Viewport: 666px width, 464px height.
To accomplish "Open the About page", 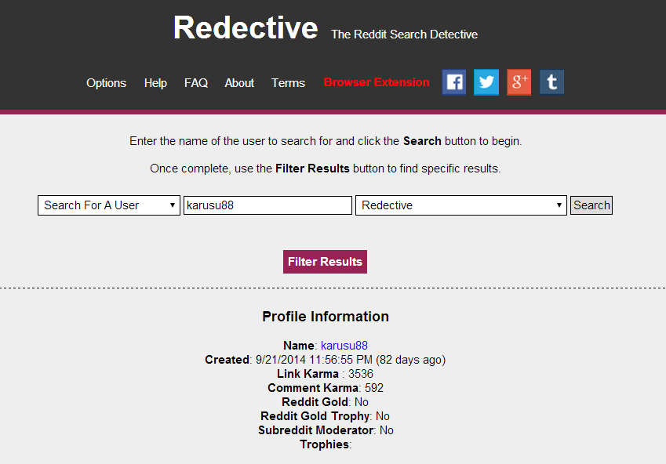I will (x=239, y=83).
